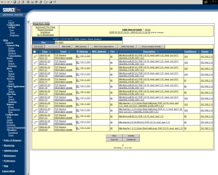Refresh the page with Refresh icon

19,2
